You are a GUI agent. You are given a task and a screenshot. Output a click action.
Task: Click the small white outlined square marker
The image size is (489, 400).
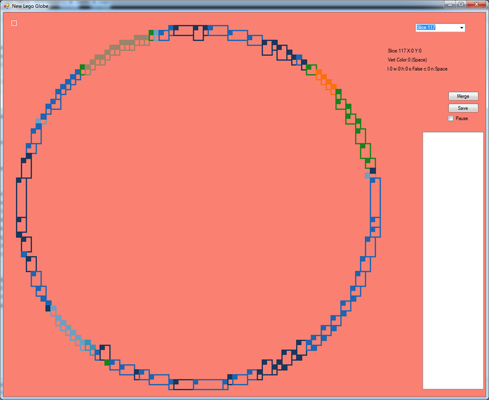14,23
